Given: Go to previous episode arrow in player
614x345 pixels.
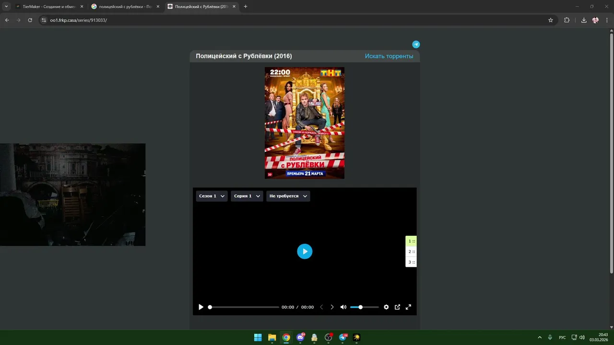Looking at the screenshot, I should point(321,307).
